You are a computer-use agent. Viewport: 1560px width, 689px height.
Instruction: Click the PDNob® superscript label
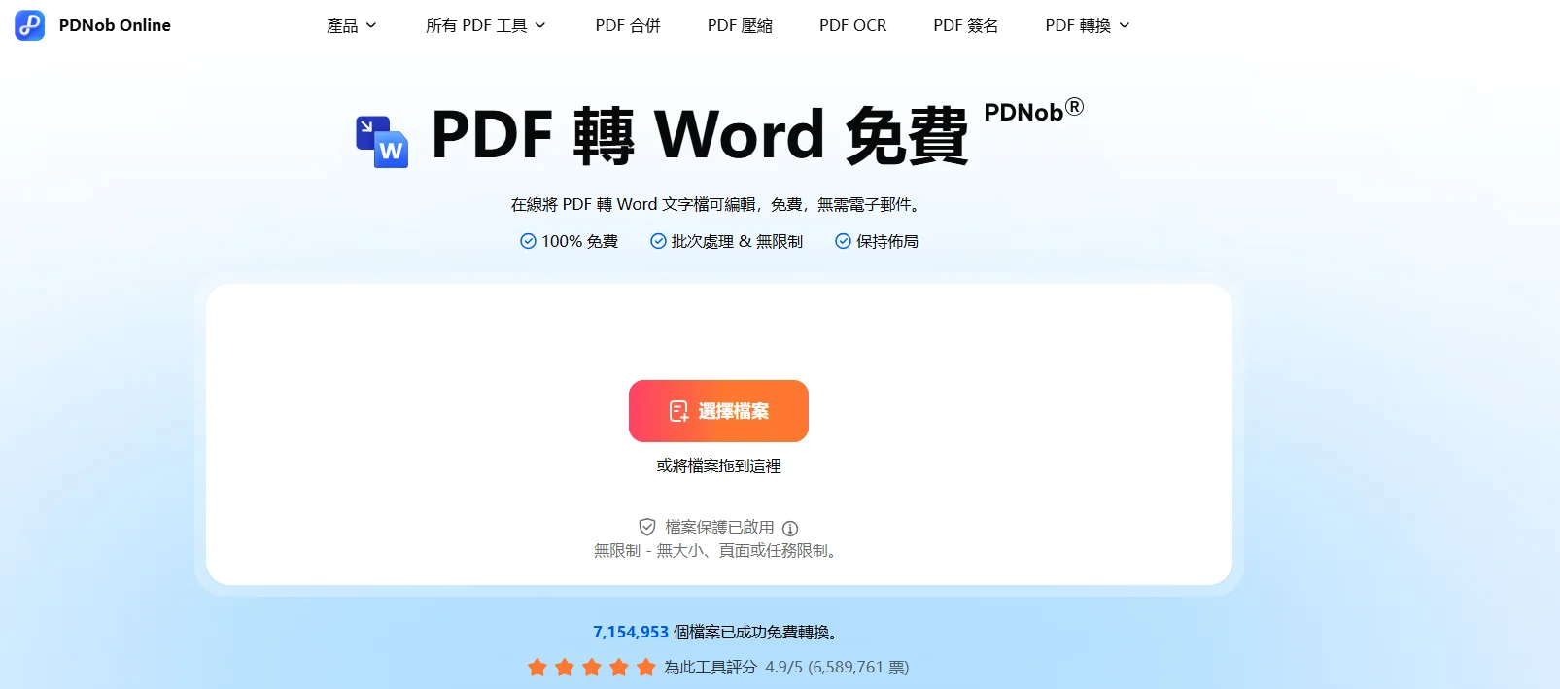(x=1033, y=110)
